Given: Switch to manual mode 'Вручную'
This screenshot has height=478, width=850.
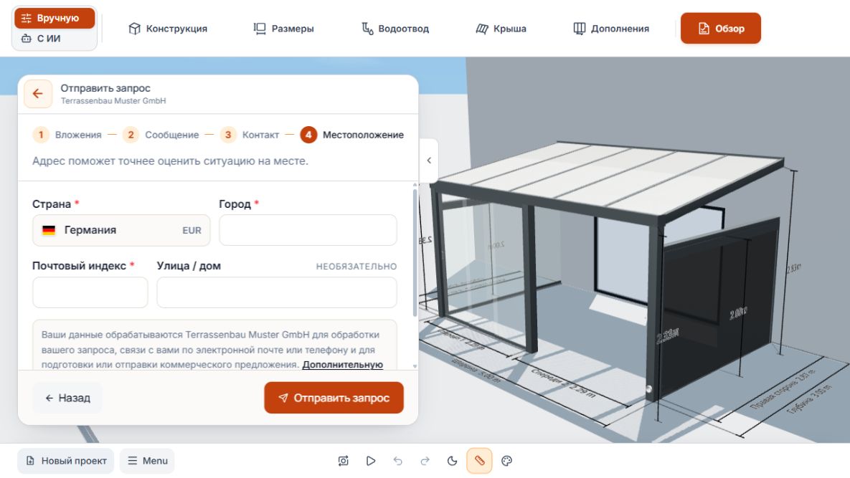Looking at the screenshot, I should coord(55,18).
